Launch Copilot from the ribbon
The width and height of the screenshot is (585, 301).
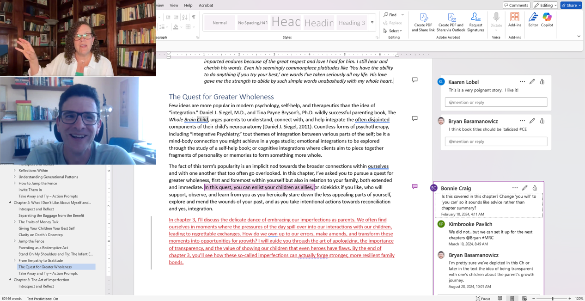point(547,20)
